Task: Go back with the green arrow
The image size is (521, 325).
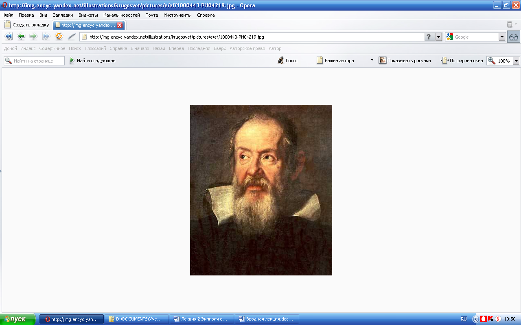Action: (21, 37)
